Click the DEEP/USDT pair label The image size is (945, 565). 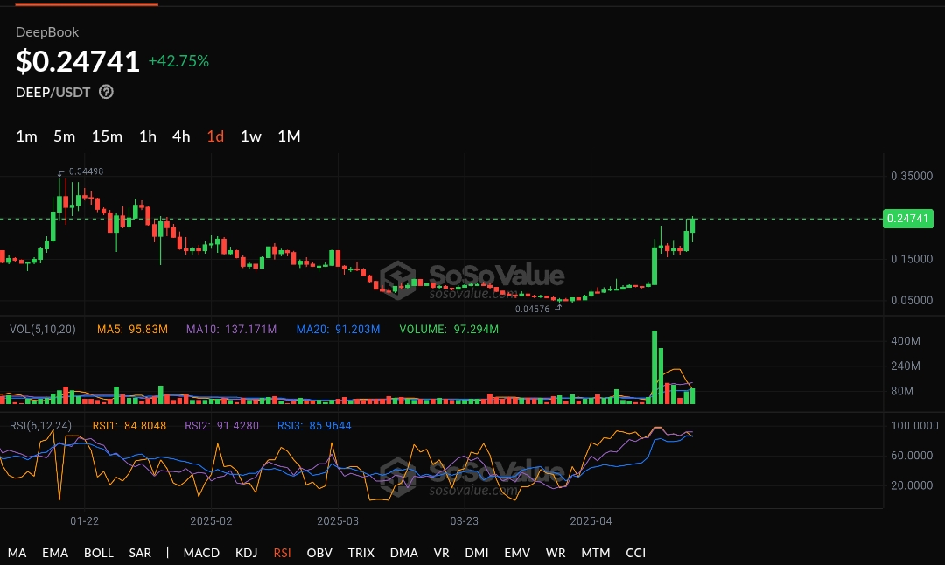(53, 93)
